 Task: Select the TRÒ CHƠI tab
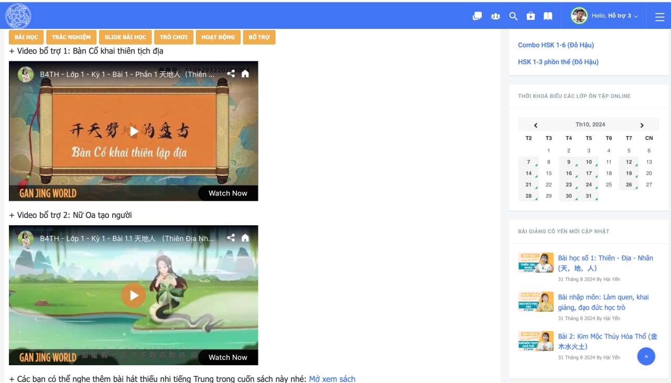tap(174, 37)
